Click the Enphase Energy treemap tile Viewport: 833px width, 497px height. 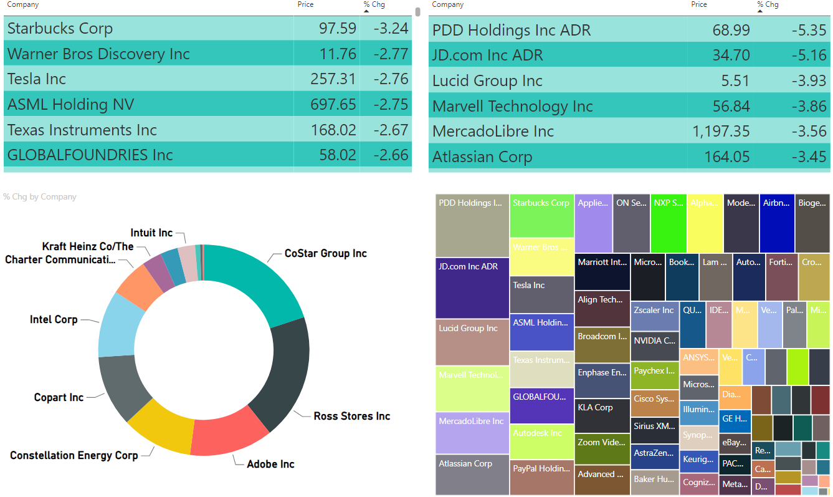(x=602, y=381)
